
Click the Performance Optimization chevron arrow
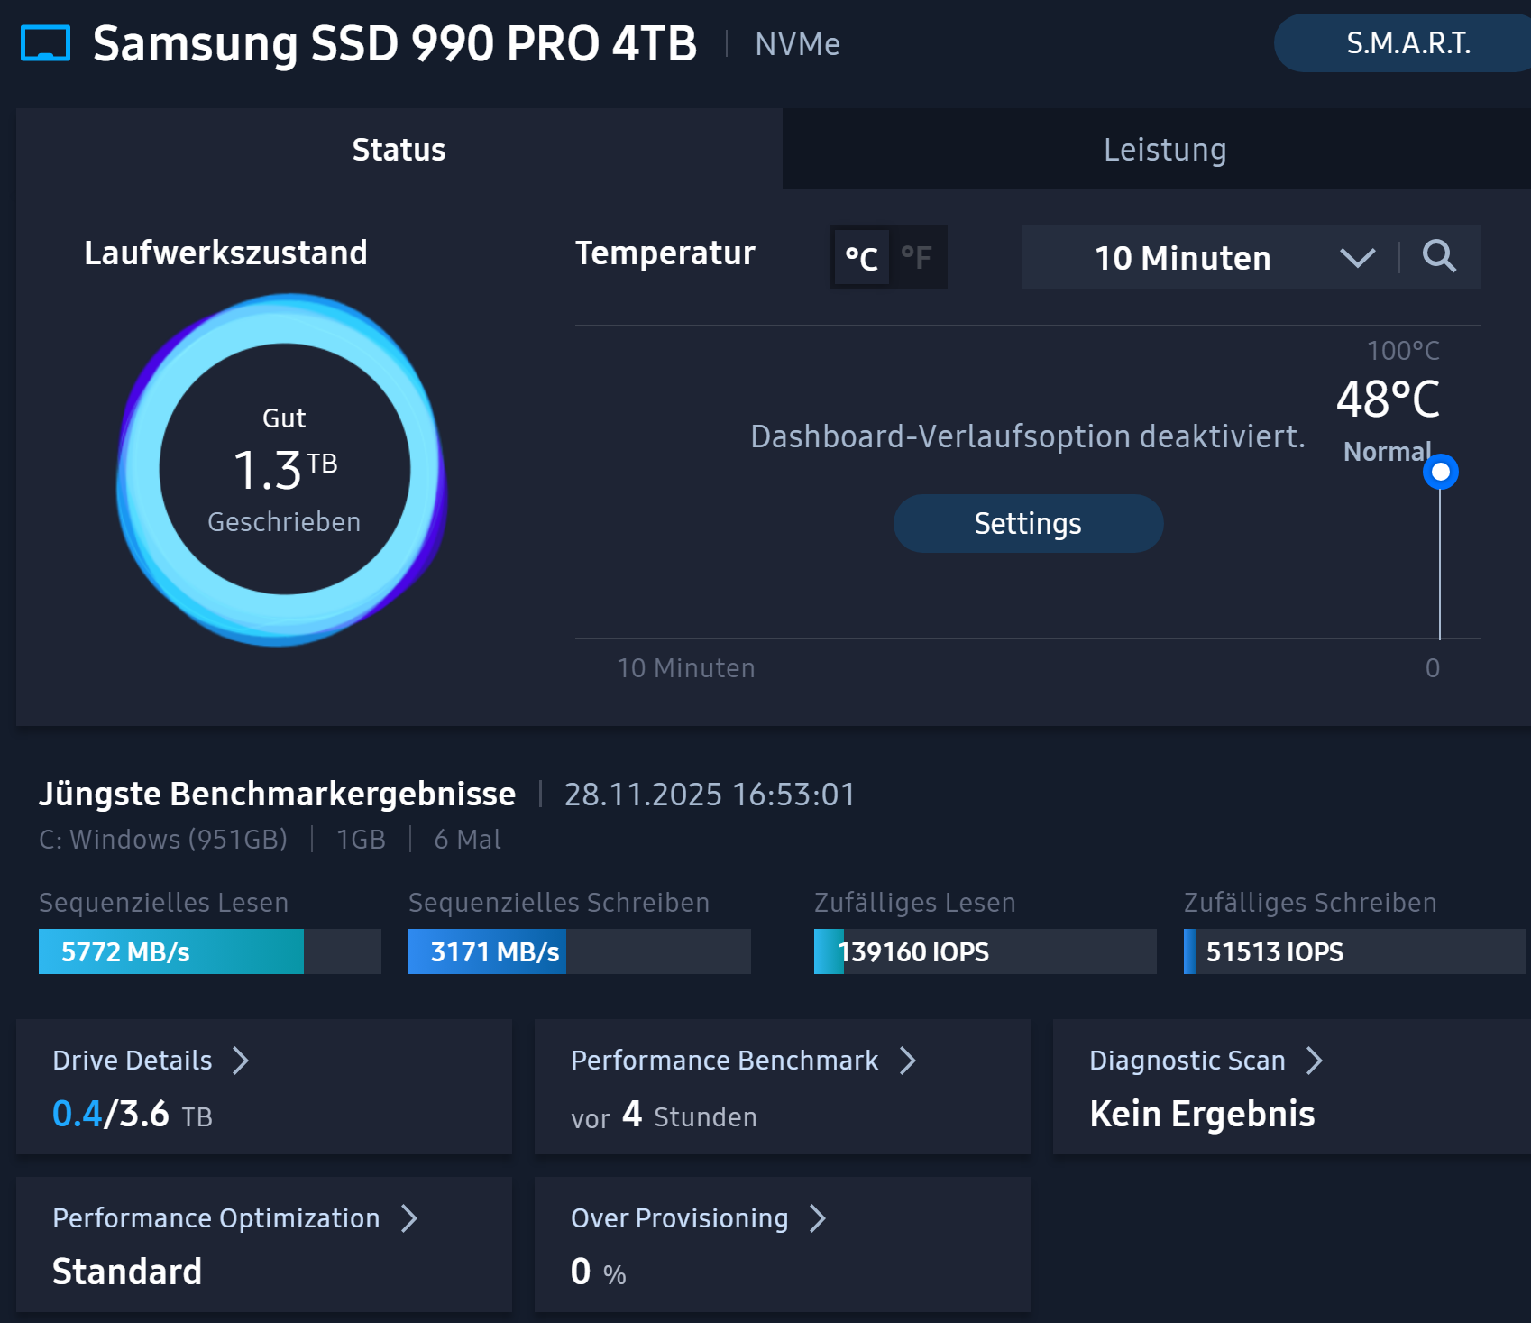[408, 1218]
